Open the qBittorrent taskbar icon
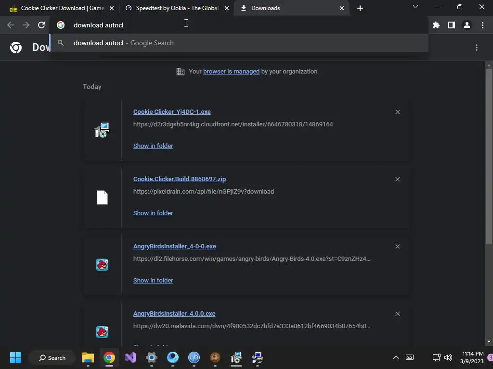 [x=194, y=357]
